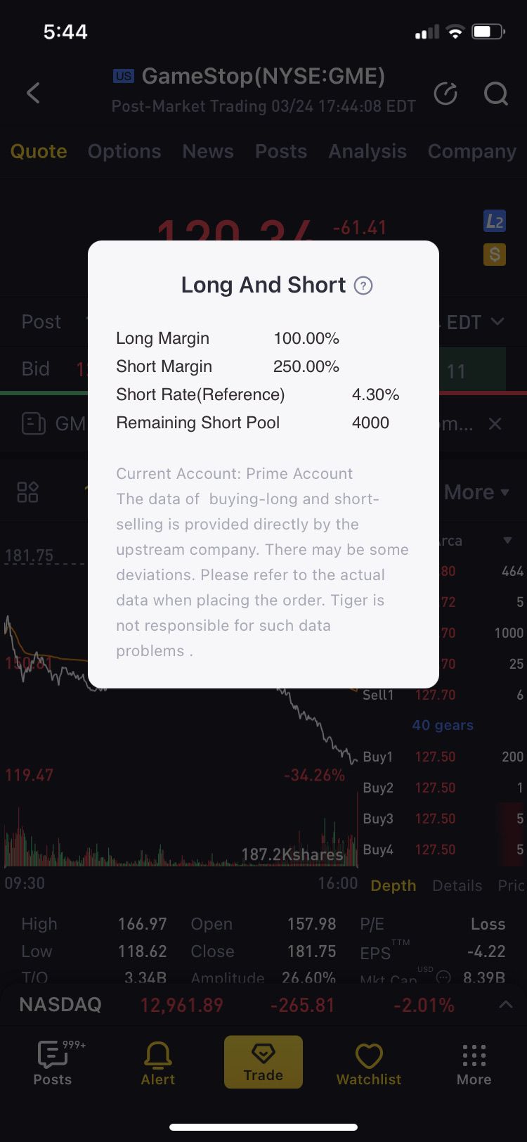Viewport: 527px width, 1142px height.
Task: Open the search magnifier icon
Action: [496, 93]
